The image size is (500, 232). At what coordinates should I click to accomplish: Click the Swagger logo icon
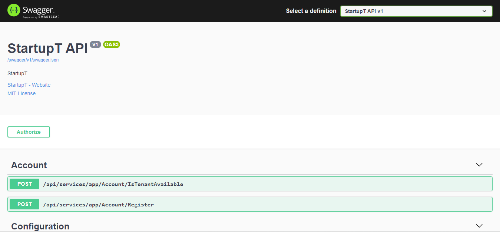pos(14,10)
